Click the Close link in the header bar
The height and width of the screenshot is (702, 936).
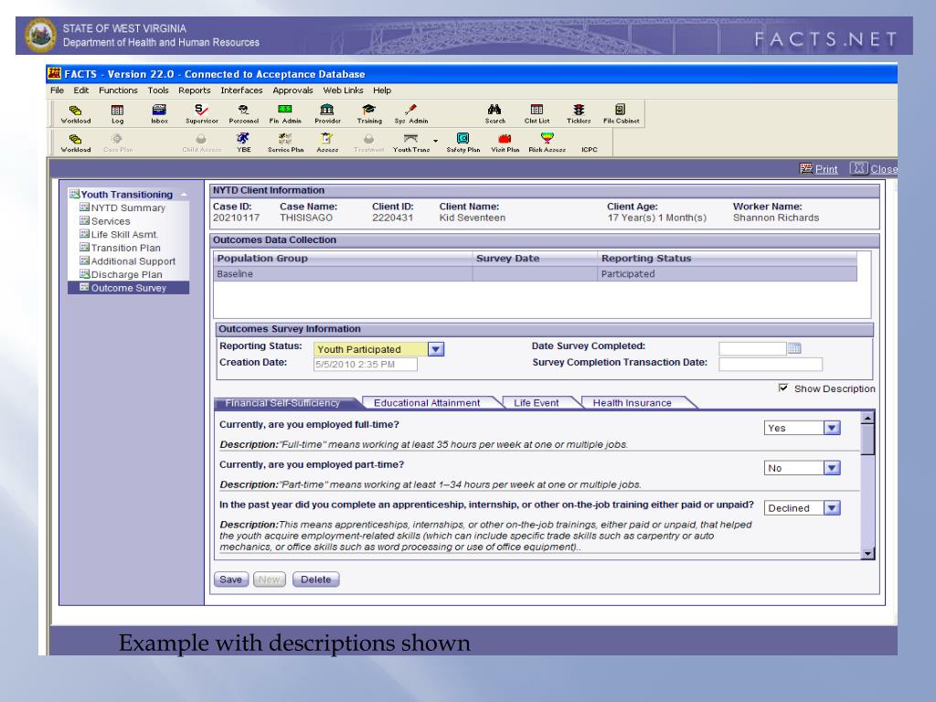point(875,169)
